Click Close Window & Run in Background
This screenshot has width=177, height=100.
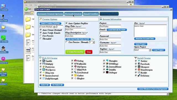tap(153, 89)
